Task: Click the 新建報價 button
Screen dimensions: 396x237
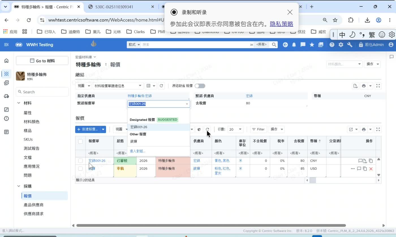Action: (x=88, y=129)
